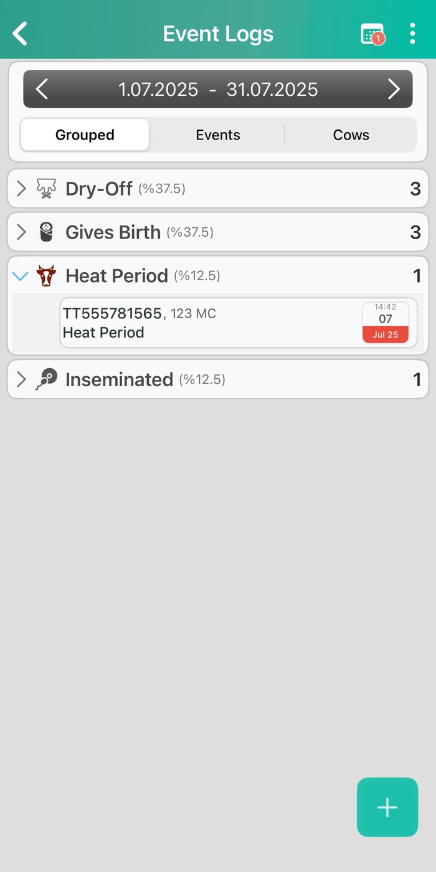
Task: Expand the Dry-Off group chevron
Action: click(x=21, y=188)
